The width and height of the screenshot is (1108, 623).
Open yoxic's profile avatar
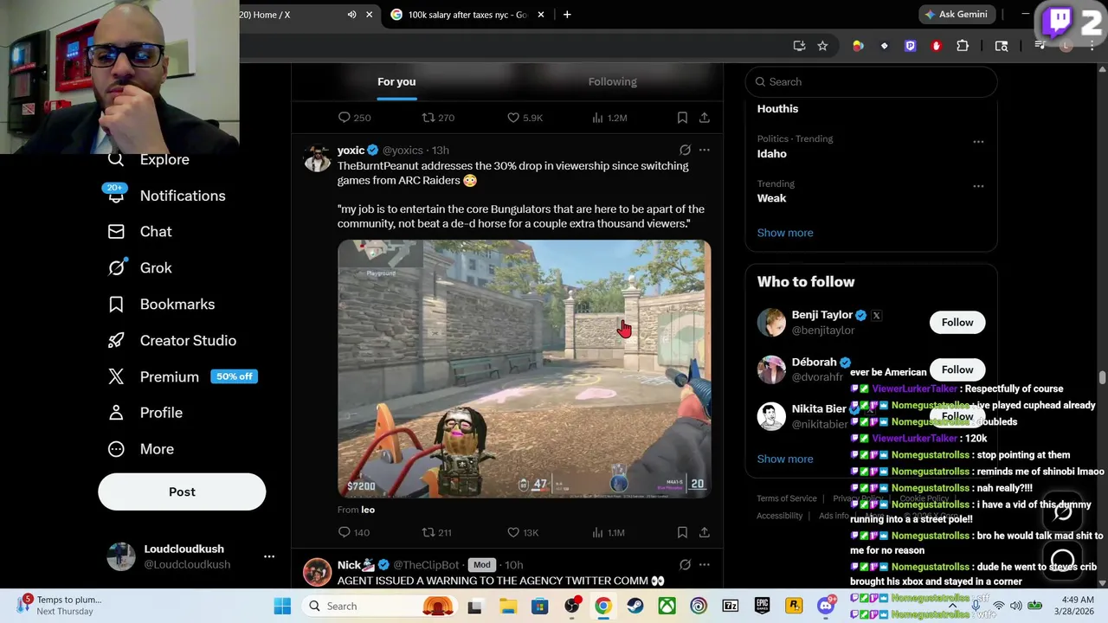[x=318, y=157]
